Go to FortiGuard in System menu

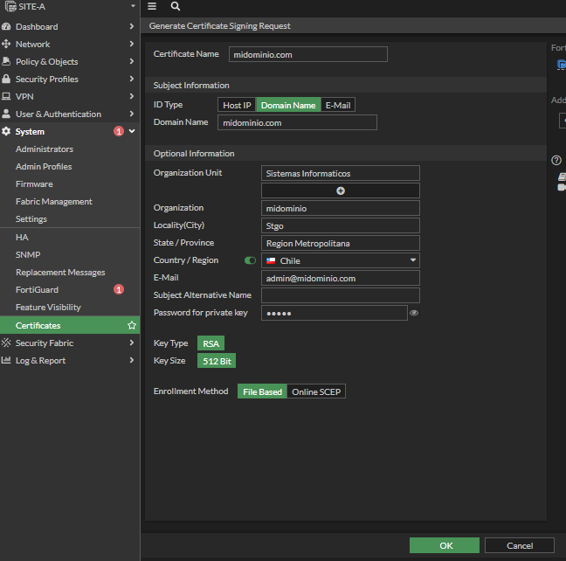click(37, 290)
